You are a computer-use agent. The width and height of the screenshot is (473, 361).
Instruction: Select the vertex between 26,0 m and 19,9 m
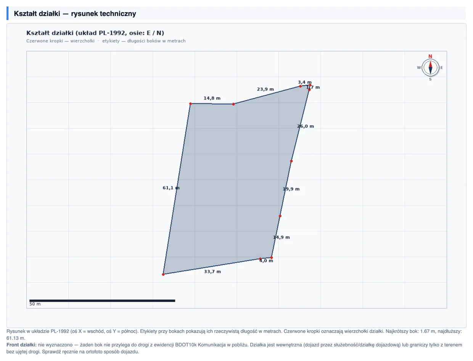[291, 161]
